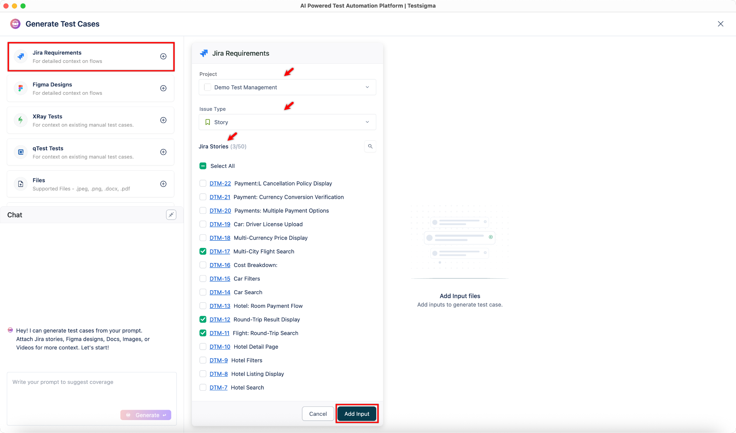Viewport: 736px width, 433px height.
Task: Select the Jira Requirements source card
Action: (x=91, y=57)
